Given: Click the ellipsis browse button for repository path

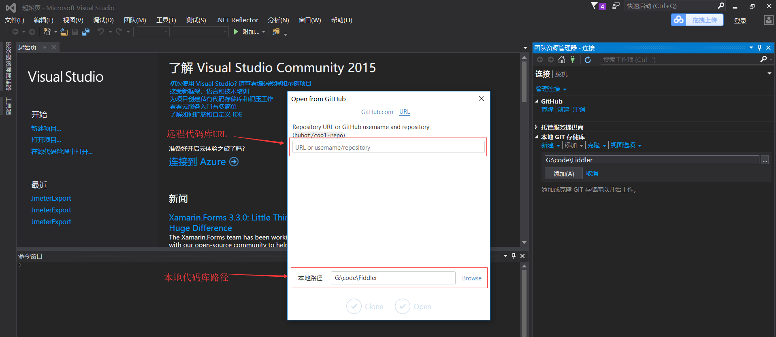Looking at the screenshot, I should pos(765,160).
